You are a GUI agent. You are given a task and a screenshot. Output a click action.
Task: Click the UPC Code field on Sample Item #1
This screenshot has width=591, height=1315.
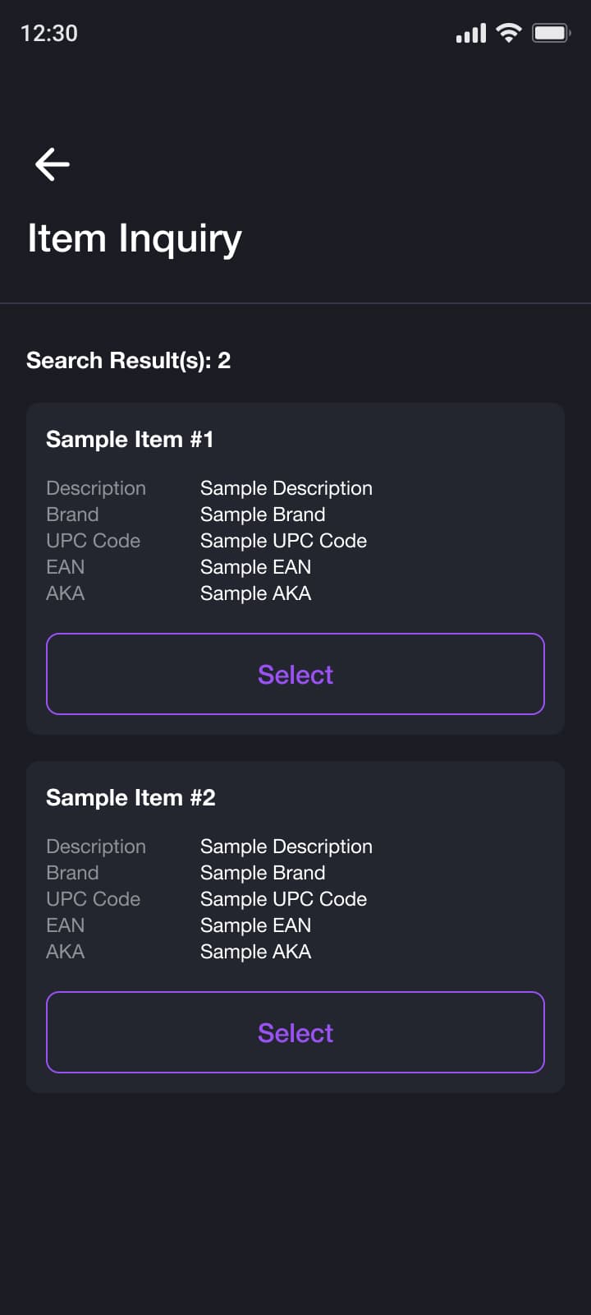pos(93,541)
